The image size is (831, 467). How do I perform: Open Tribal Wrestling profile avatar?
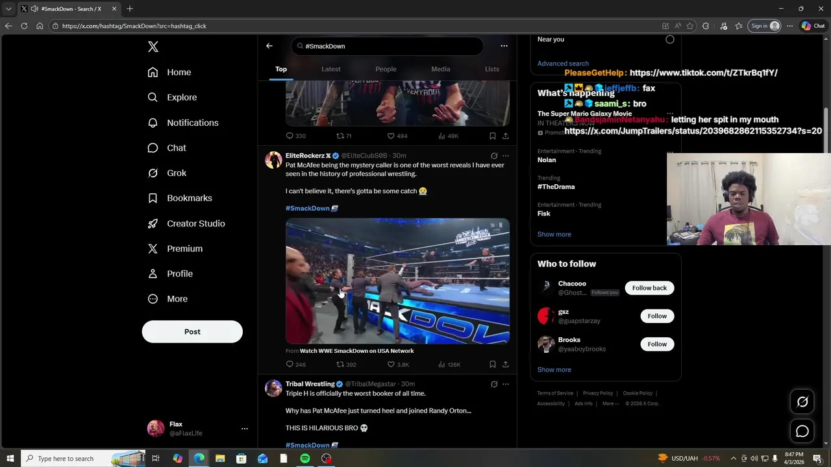273,388
